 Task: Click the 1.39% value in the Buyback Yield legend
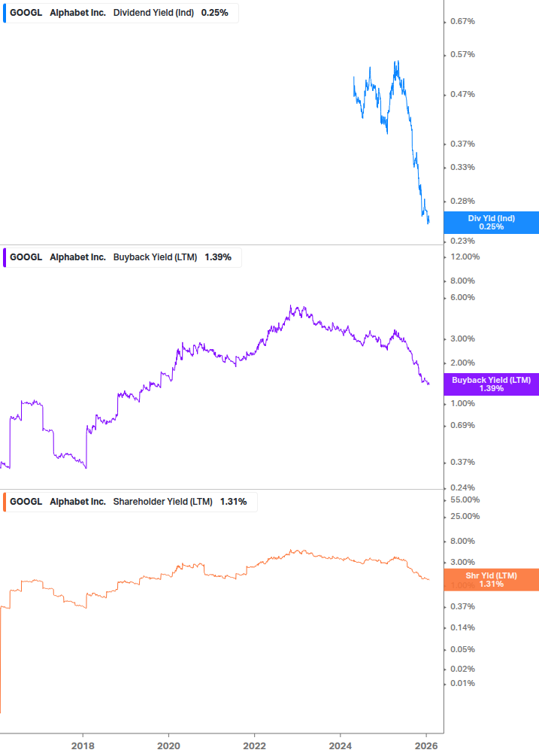click(218, 257)
